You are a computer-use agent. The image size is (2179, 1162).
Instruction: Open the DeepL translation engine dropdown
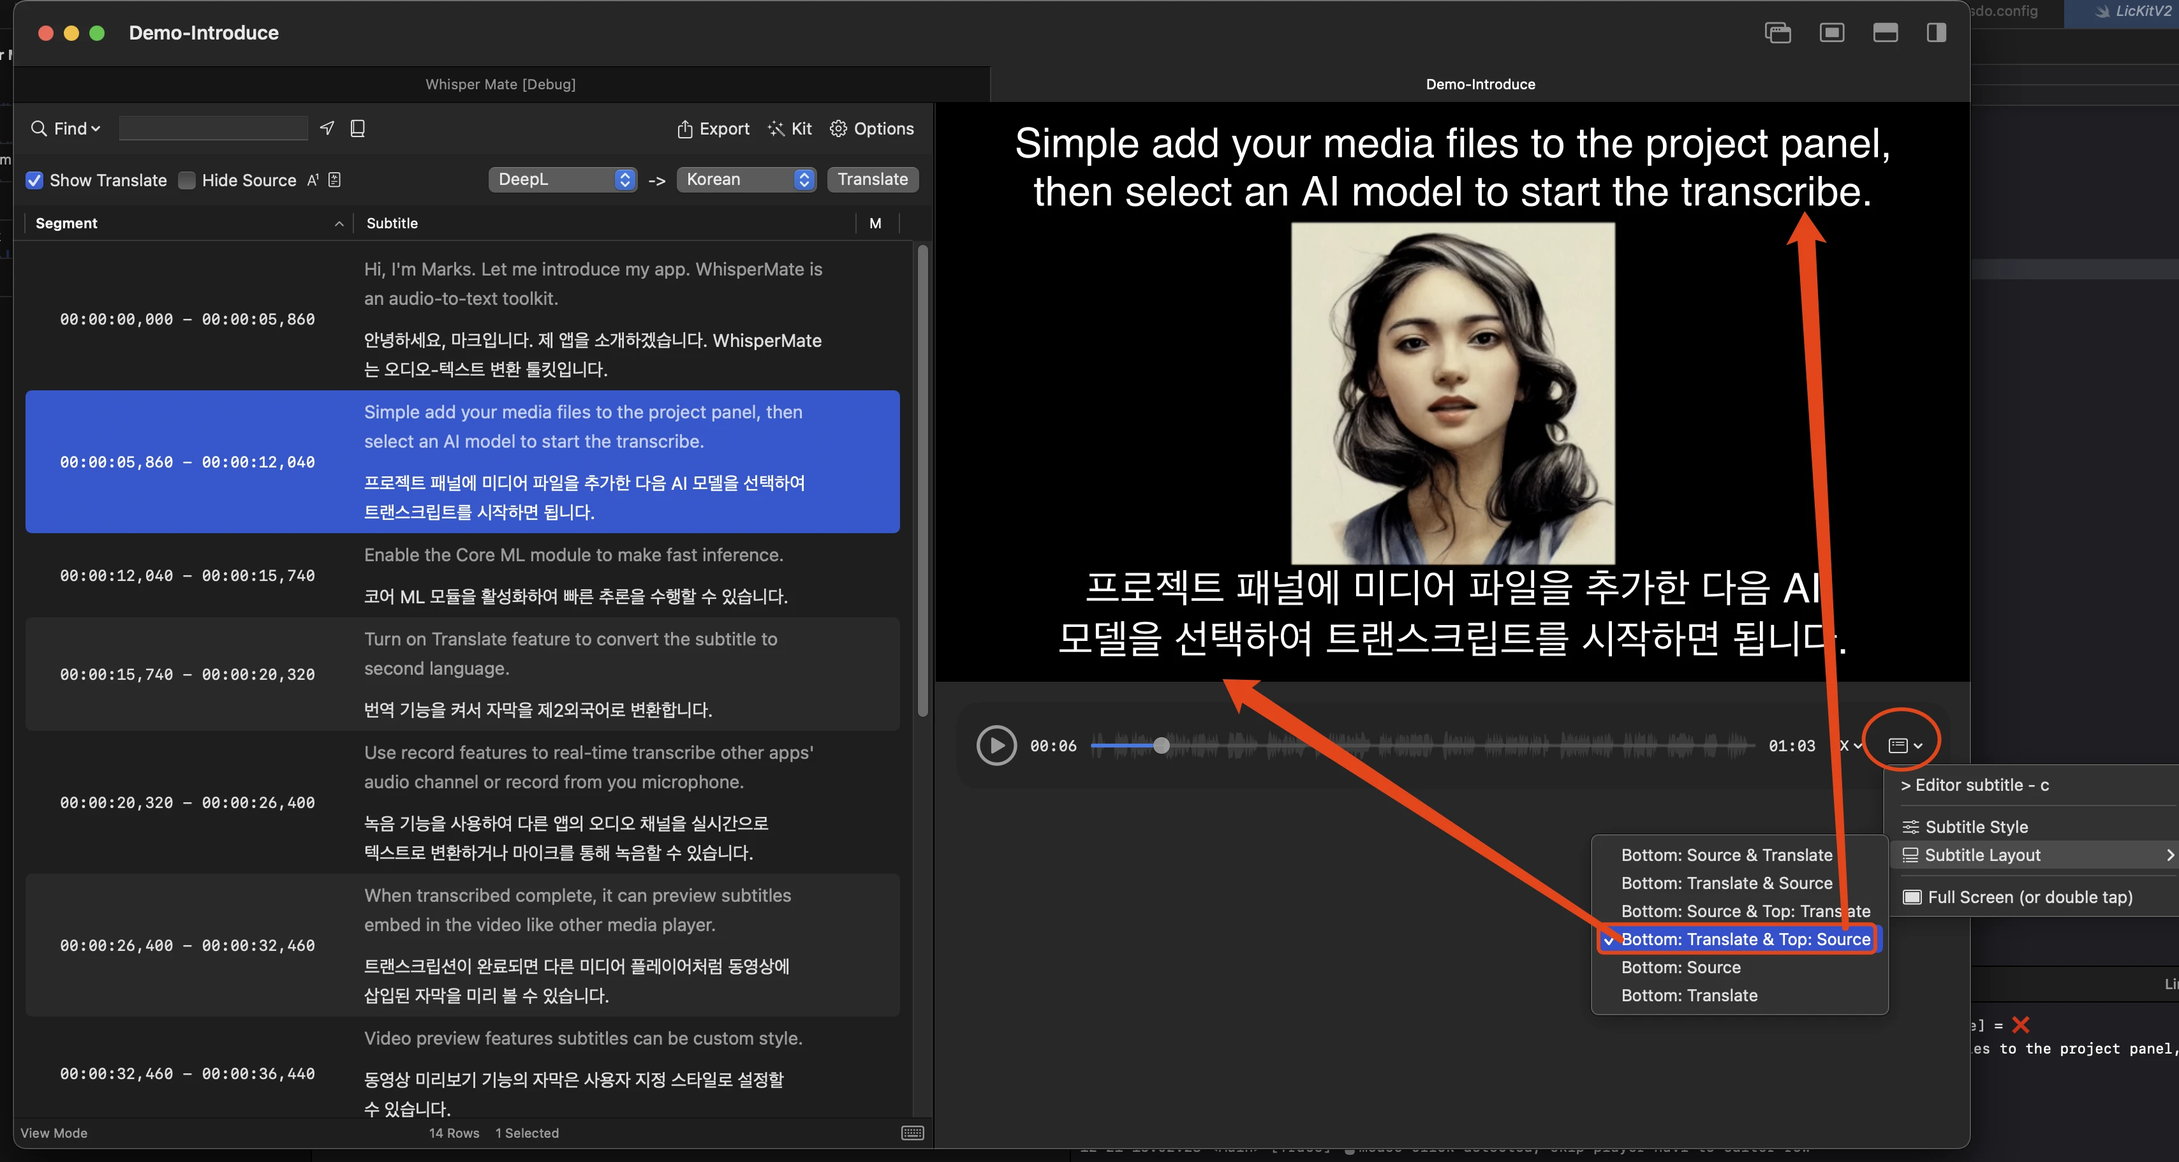pyautogui.click(x=563, y=179)
